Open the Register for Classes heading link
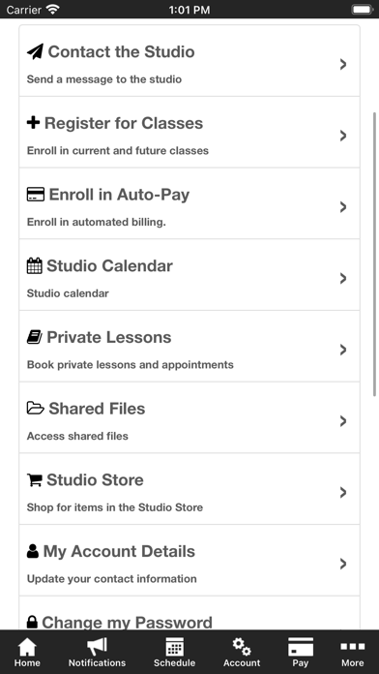379x674 pixels. (x=124, y=123)
